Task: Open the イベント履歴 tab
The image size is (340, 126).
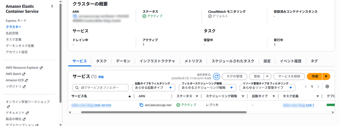Action: 291,61
